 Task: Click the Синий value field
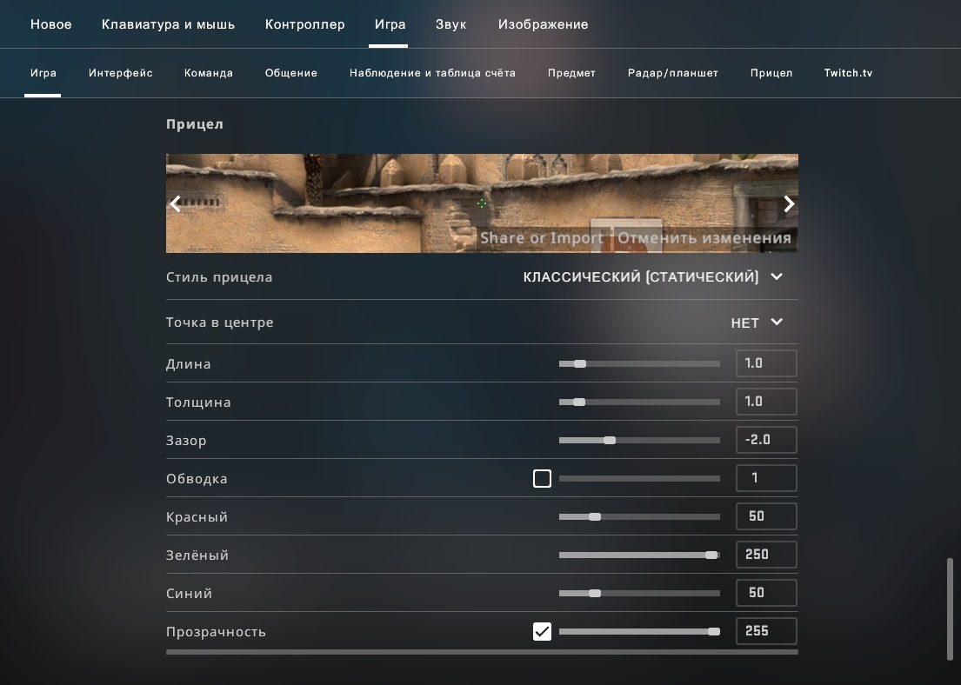click(766, 593)
